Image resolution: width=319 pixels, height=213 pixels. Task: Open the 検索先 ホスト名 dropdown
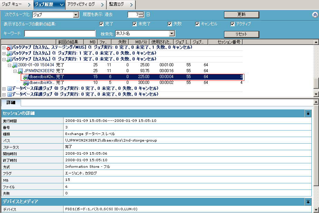tap(172, 33)
